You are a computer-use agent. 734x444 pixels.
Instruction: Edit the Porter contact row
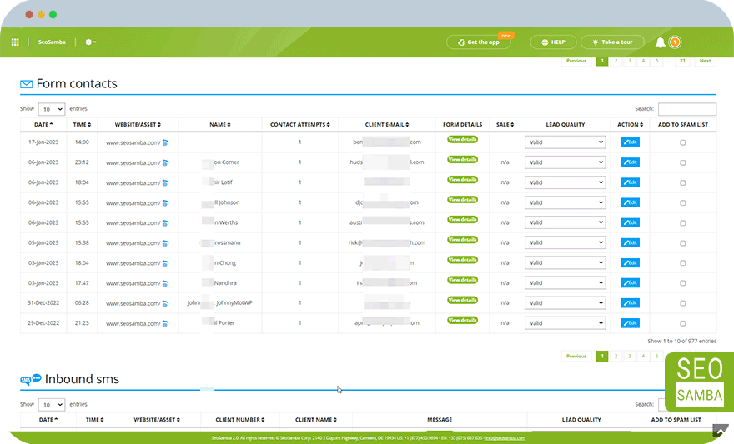630,323
